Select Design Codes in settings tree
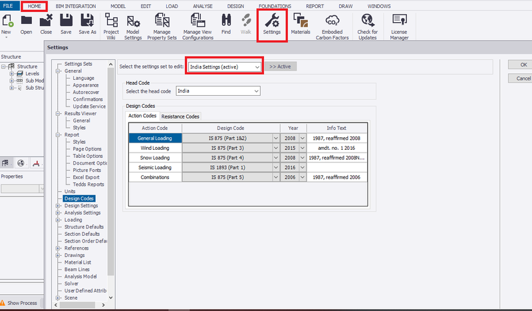This screenshot has width=532, height=311. [79, 198]
